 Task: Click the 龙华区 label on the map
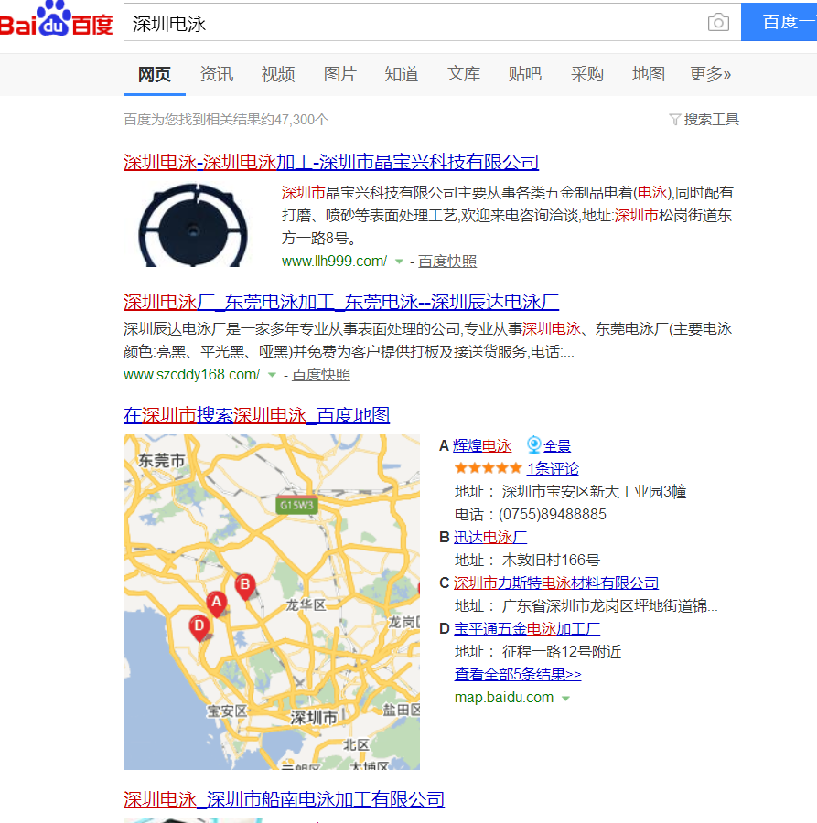tap(306, 605)
